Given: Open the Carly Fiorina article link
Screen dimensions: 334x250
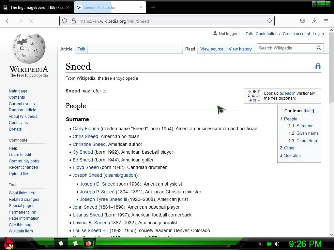Looking at the screenshot, I should 86,129.
